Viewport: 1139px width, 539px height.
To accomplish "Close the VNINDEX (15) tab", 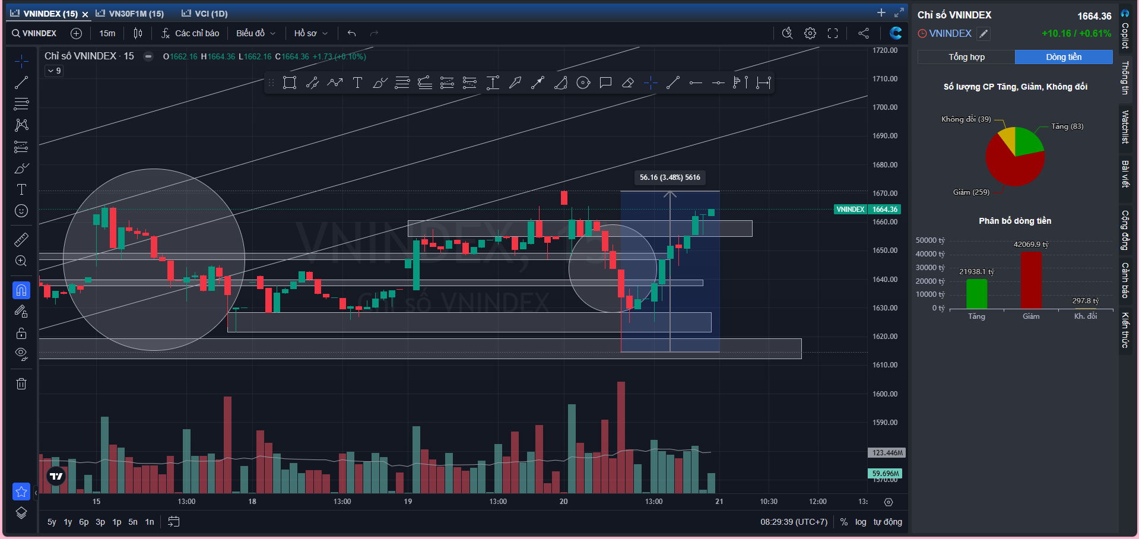I will [85, 14].
